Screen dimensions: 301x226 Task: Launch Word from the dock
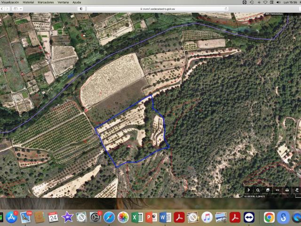(x=165, y=218)
